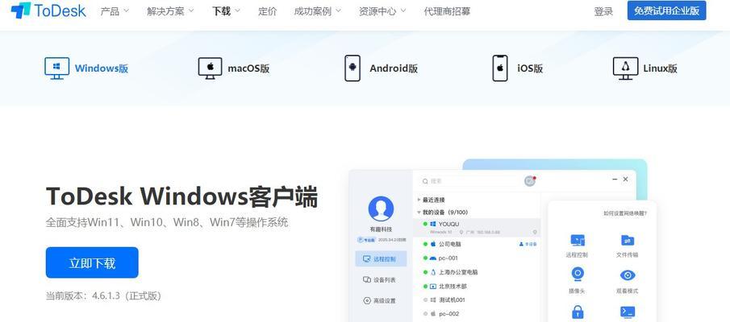
Task: Click the Apple icon beside pc-002
Action: [x=433, y=314]
